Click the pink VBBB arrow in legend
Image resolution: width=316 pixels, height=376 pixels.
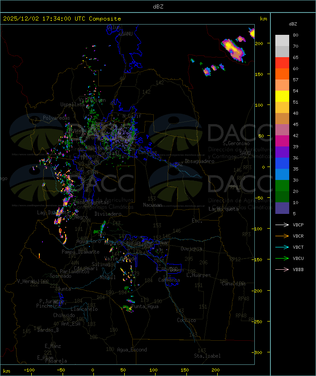point(282,270)
